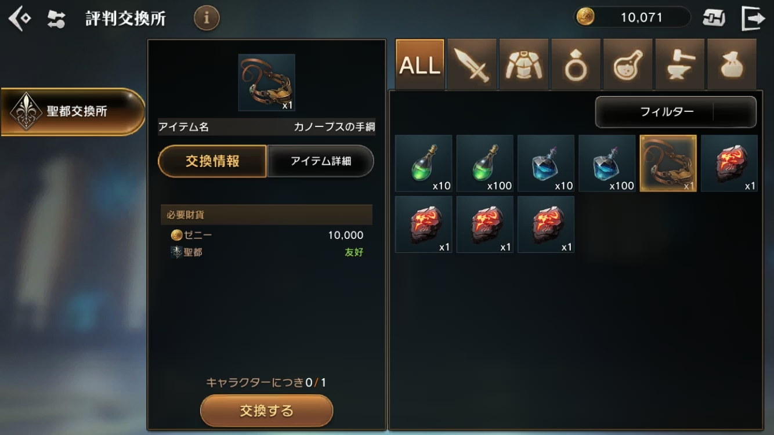The height and width of the screenshot is (435, 774).
Task: Select the green potion x10 item
Action: point(424,164)
